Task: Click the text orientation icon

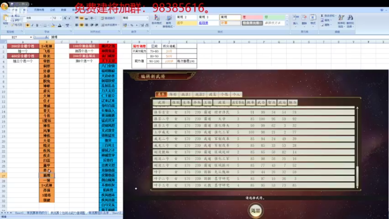Action: coord(92,18)
